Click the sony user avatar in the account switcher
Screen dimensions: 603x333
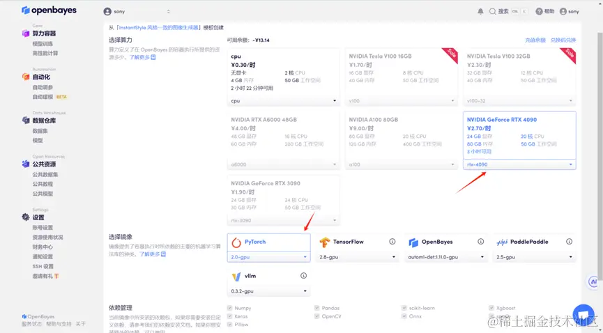point(107,12)
